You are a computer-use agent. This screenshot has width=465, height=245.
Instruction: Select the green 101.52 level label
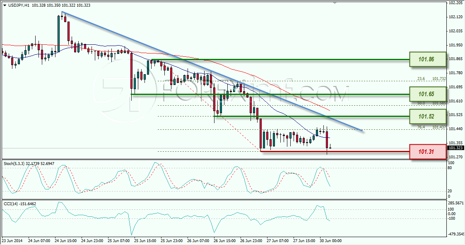(x=428, y=116)
